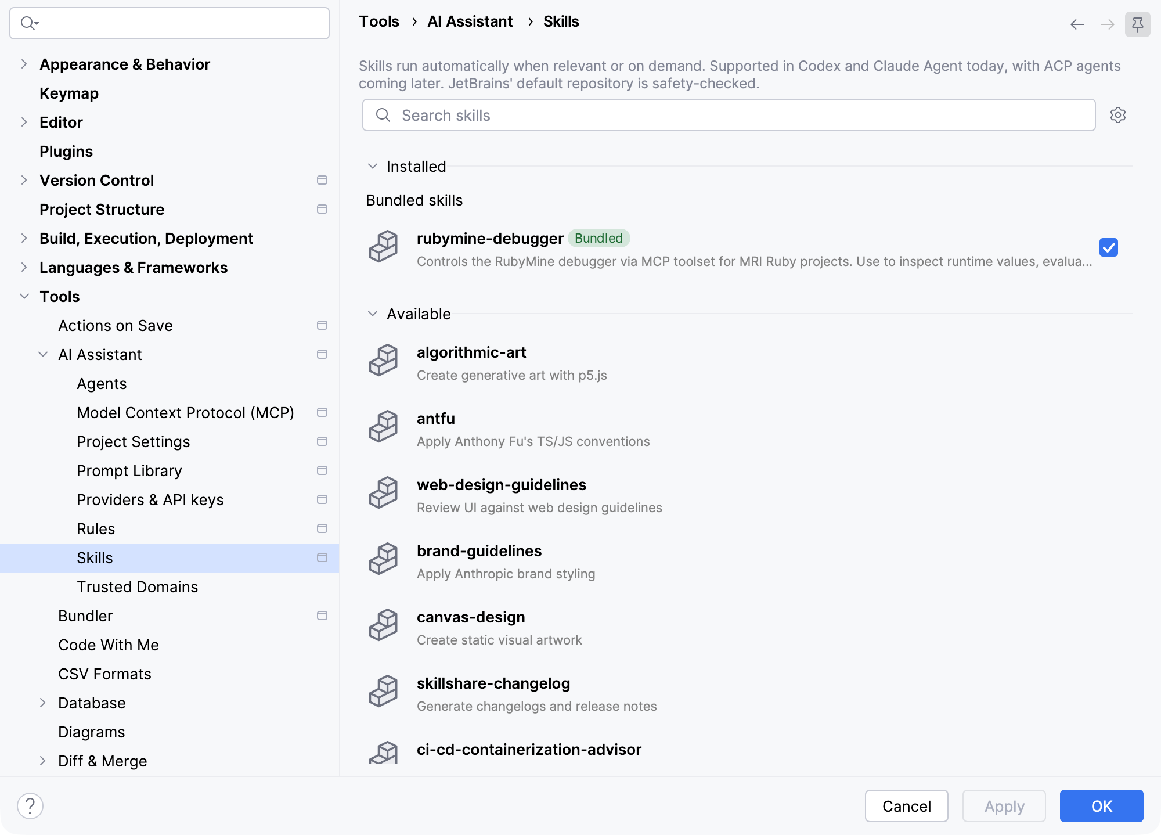
Task: Open the Plugins settings page
Action: click(66, 151)
